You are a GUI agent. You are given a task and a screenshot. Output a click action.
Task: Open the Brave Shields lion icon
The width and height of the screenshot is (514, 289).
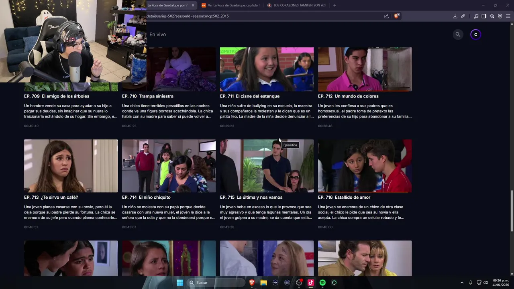point(396,16)
